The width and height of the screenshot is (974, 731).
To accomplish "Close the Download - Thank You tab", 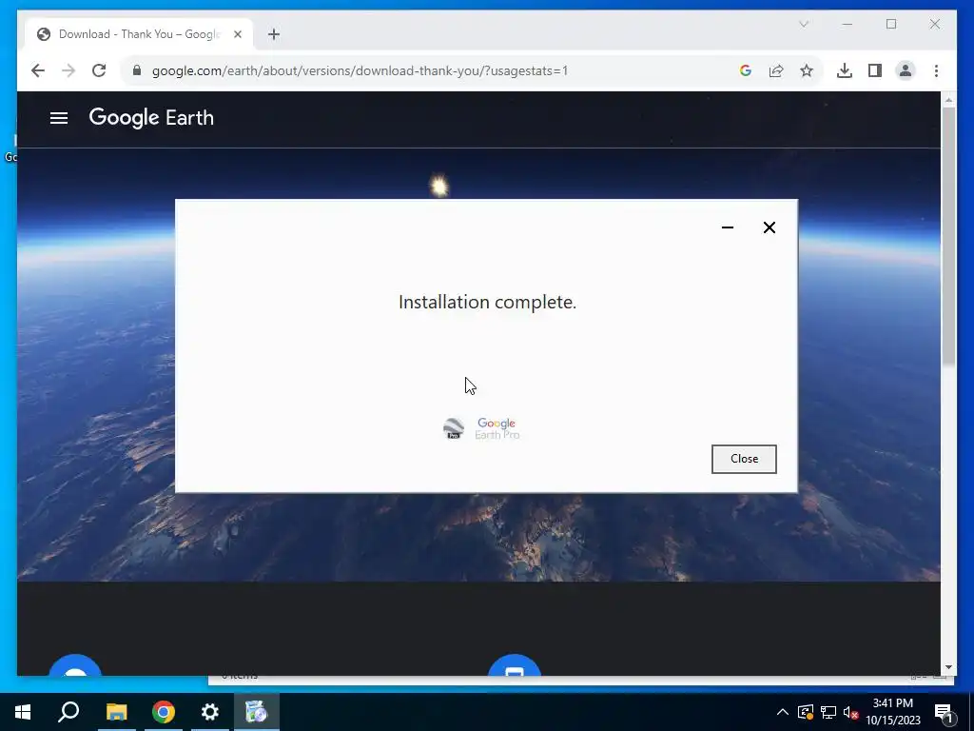I will (x=237, y=34).
